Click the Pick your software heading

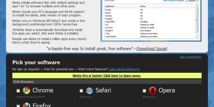(36, 62)
